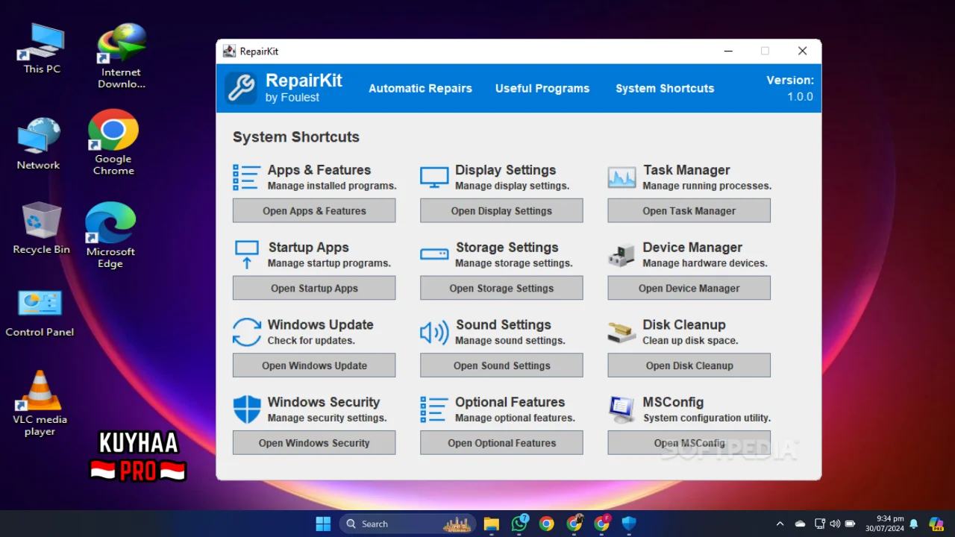The height and width of the screenshot is (537, 955).
Task: Click the MSConfig computer icon
Action: (621, 409)
